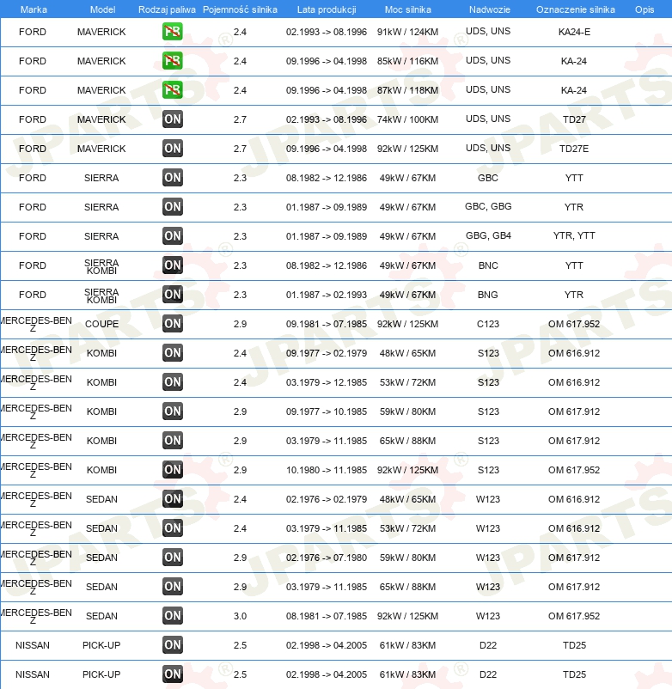Image resolution: width=672 pixels, height=689 pixels.
Task: Click the 09.1981 -> 07.1985 production dates
Action: [x=326, y=324]
